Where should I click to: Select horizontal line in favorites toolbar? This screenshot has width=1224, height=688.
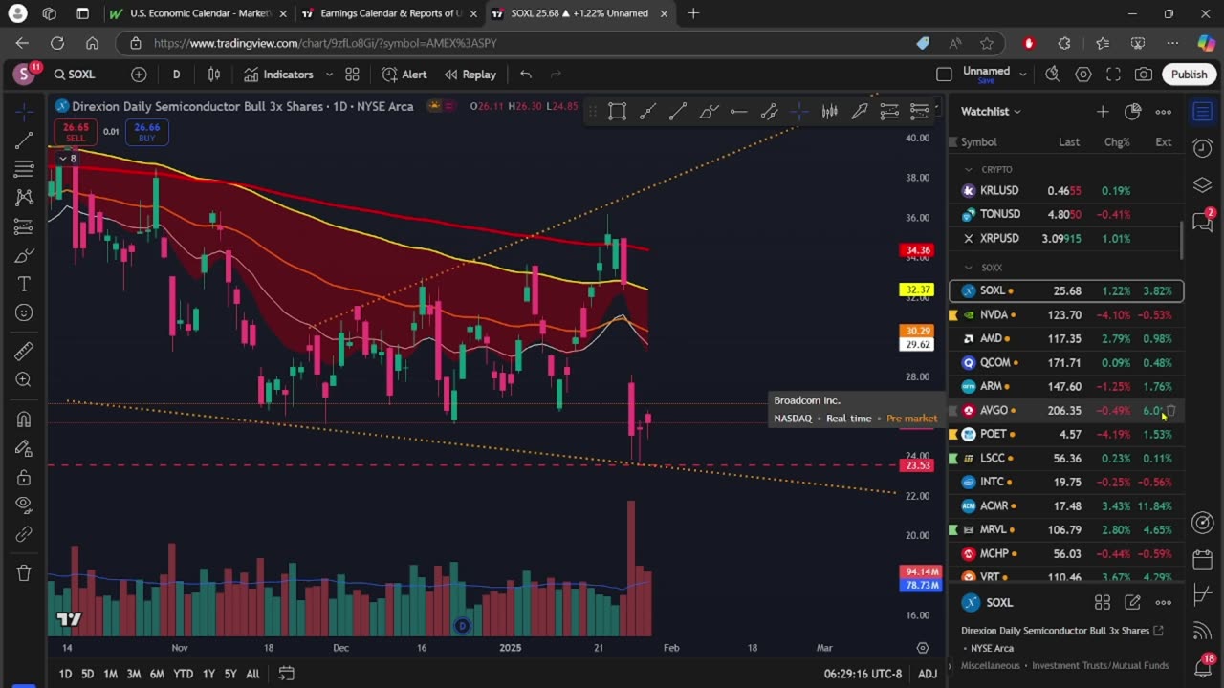(x=738, y=112)
